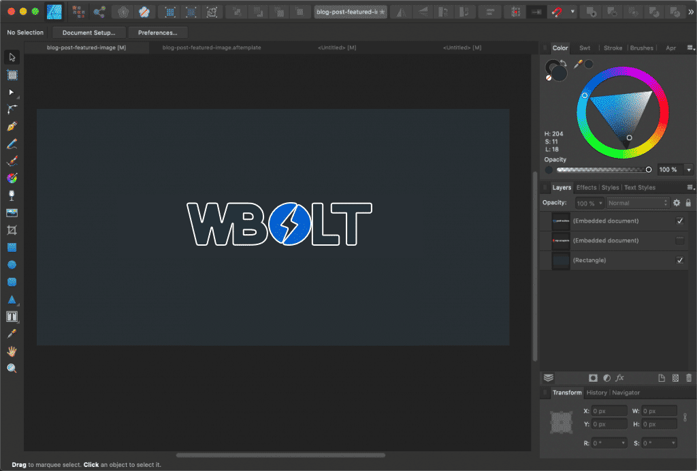Switch to the Swatches tab

click(585, 48)
